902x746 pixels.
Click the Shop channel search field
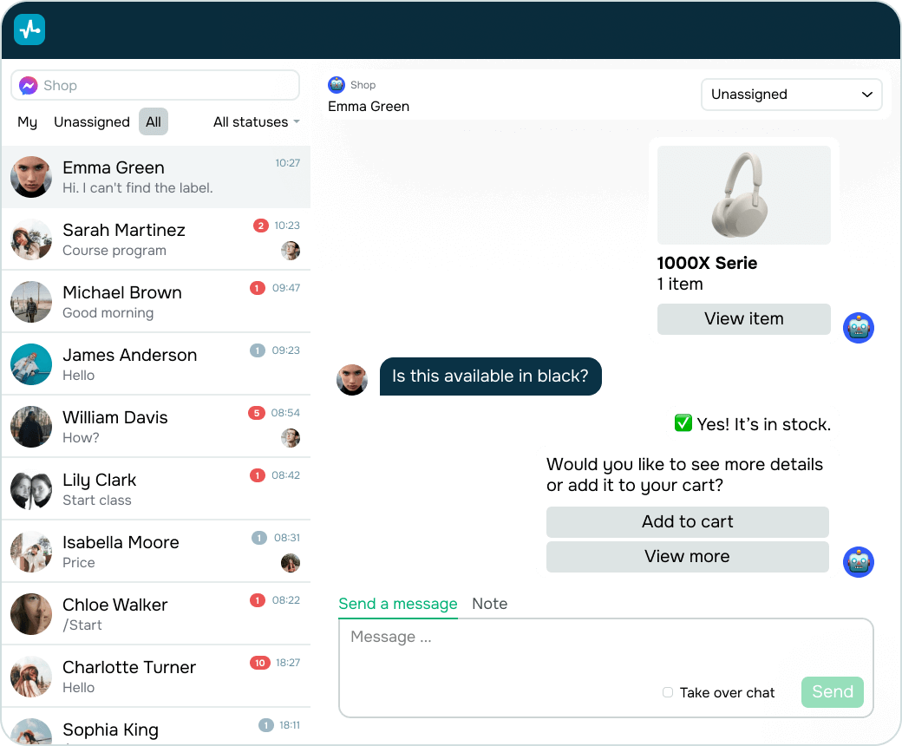pyautogui.click(x=155, y=86)
